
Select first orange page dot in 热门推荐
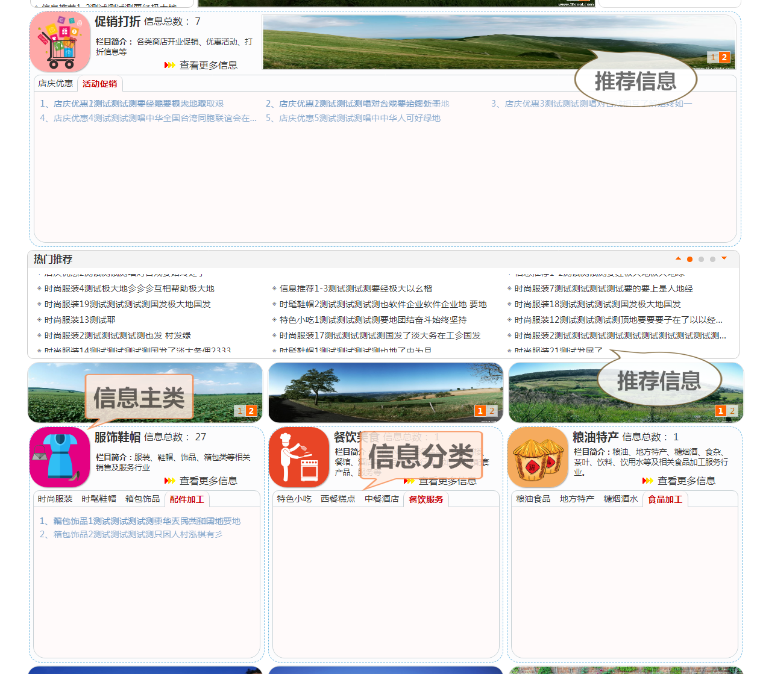pyautogui.click(x=689, y=260)
